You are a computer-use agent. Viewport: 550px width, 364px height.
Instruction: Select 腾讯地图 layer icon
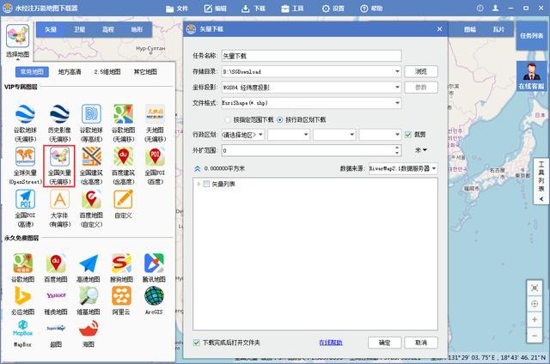point(154,264)
